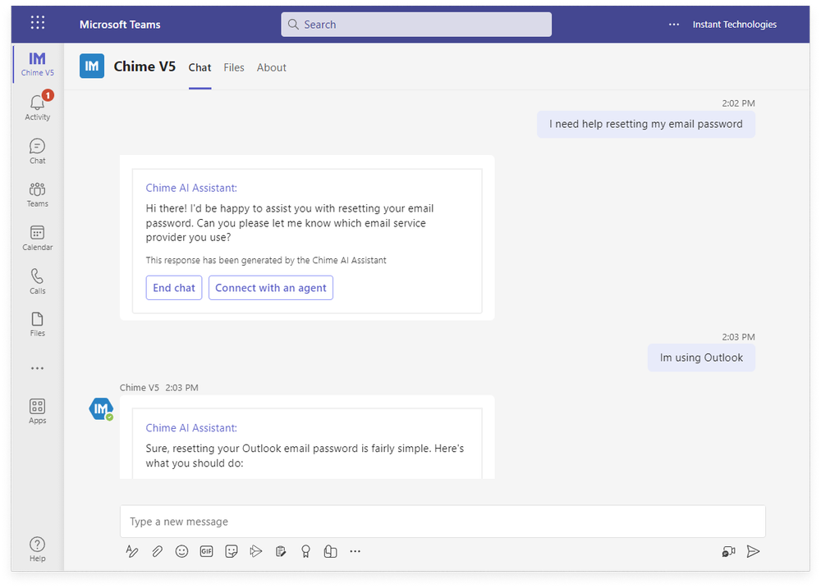Open settings via top-right ellipsis menu
The height and width of the screenshot is (588, 821).
click(x=673, y=24)
